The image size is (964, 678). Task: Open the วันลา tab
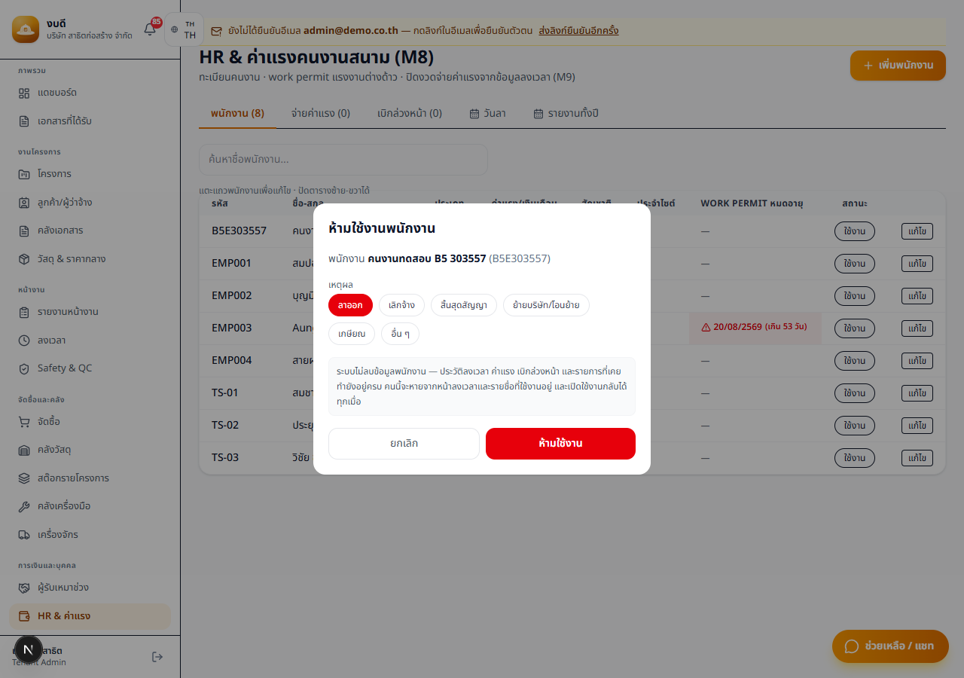point(487,114)
